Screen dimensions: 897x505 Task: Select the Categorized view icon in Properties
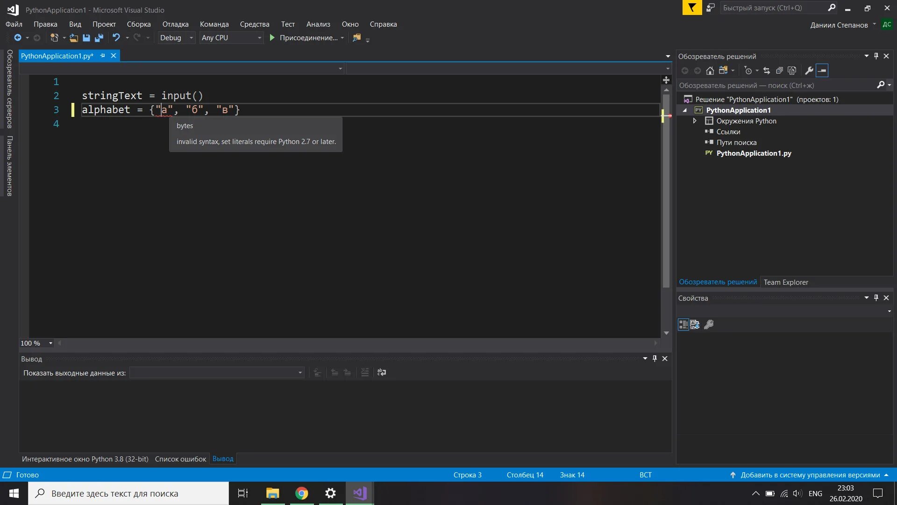[x=683, y=325]
